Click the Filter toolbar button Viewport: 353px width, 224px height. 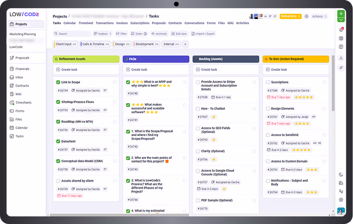point(121,34)
